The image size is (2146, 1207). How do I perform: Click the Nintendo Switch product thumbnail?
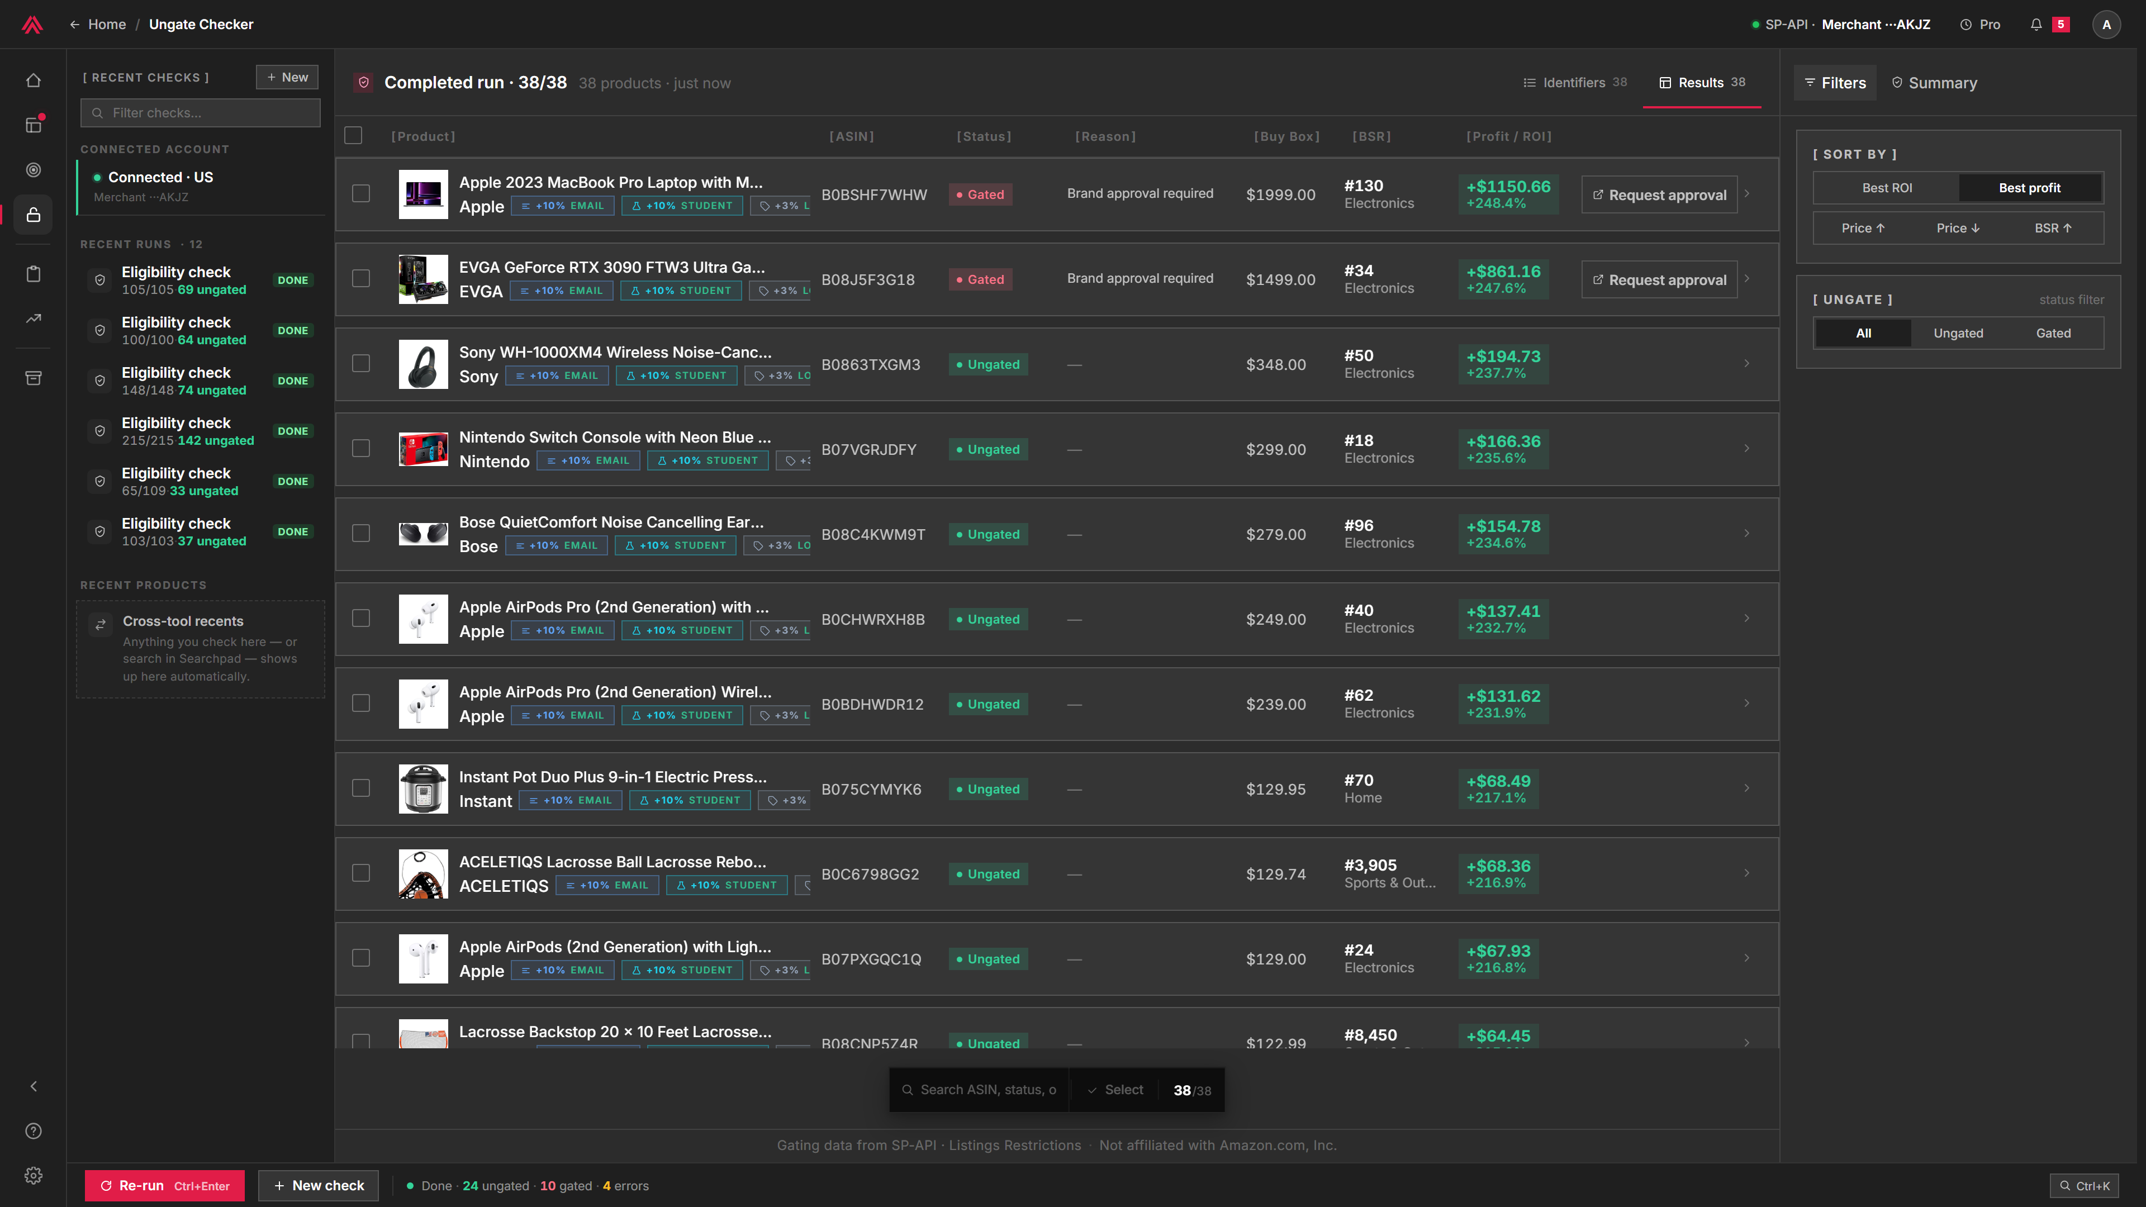(423, 449)
